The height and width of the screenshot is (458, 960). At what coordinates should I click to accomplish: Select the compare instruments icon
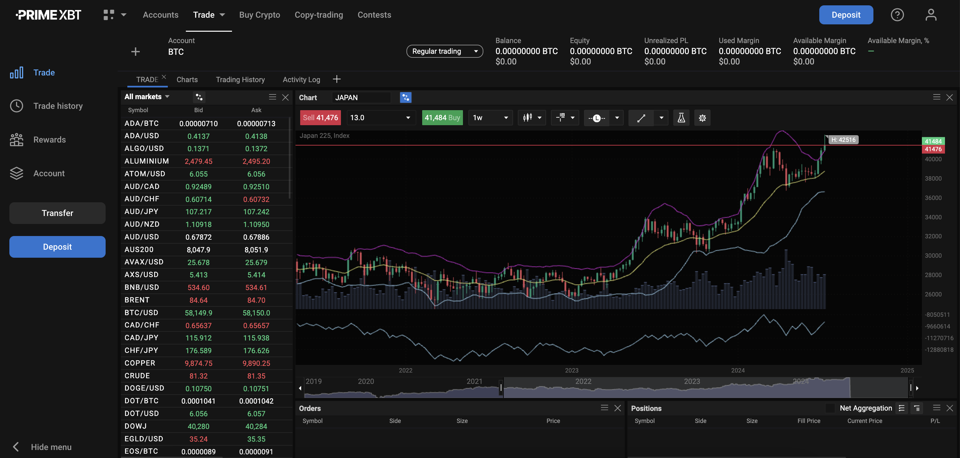(x=405, y=97)
